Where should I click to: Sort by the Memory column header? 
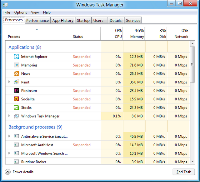(134, 33)
